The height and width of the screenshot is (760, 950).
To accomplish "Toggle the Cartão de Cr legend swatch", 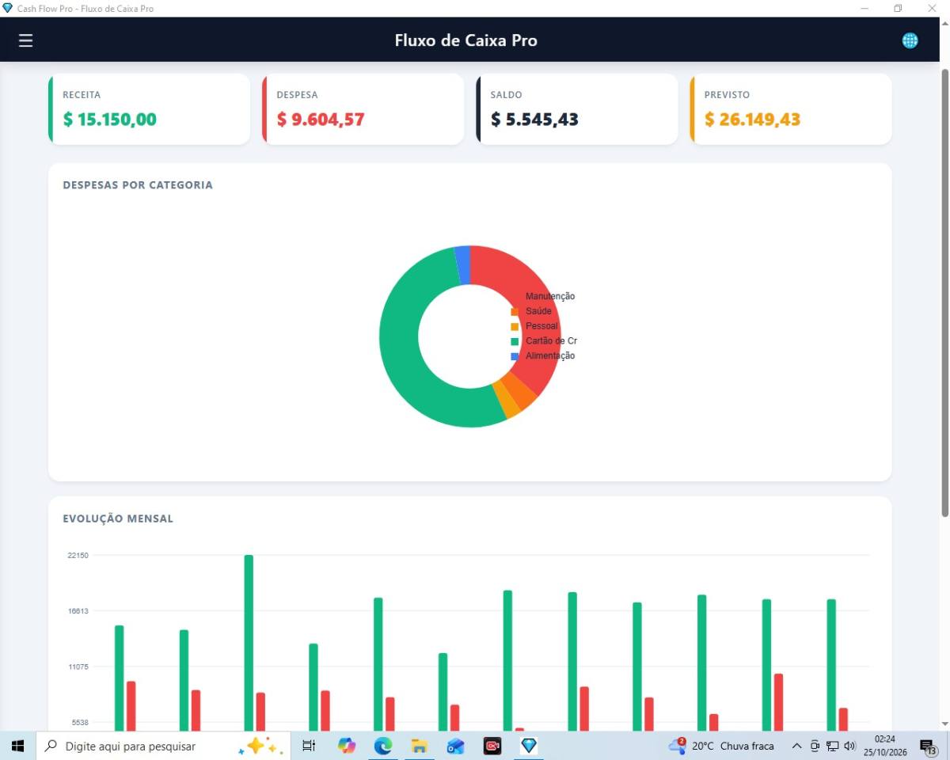I will tap(515, 341).
